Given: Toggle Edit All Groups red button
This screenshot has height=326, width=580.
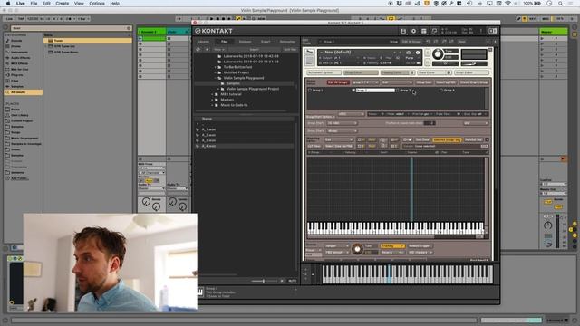Looking at the screenshot, I should point(338,82).
